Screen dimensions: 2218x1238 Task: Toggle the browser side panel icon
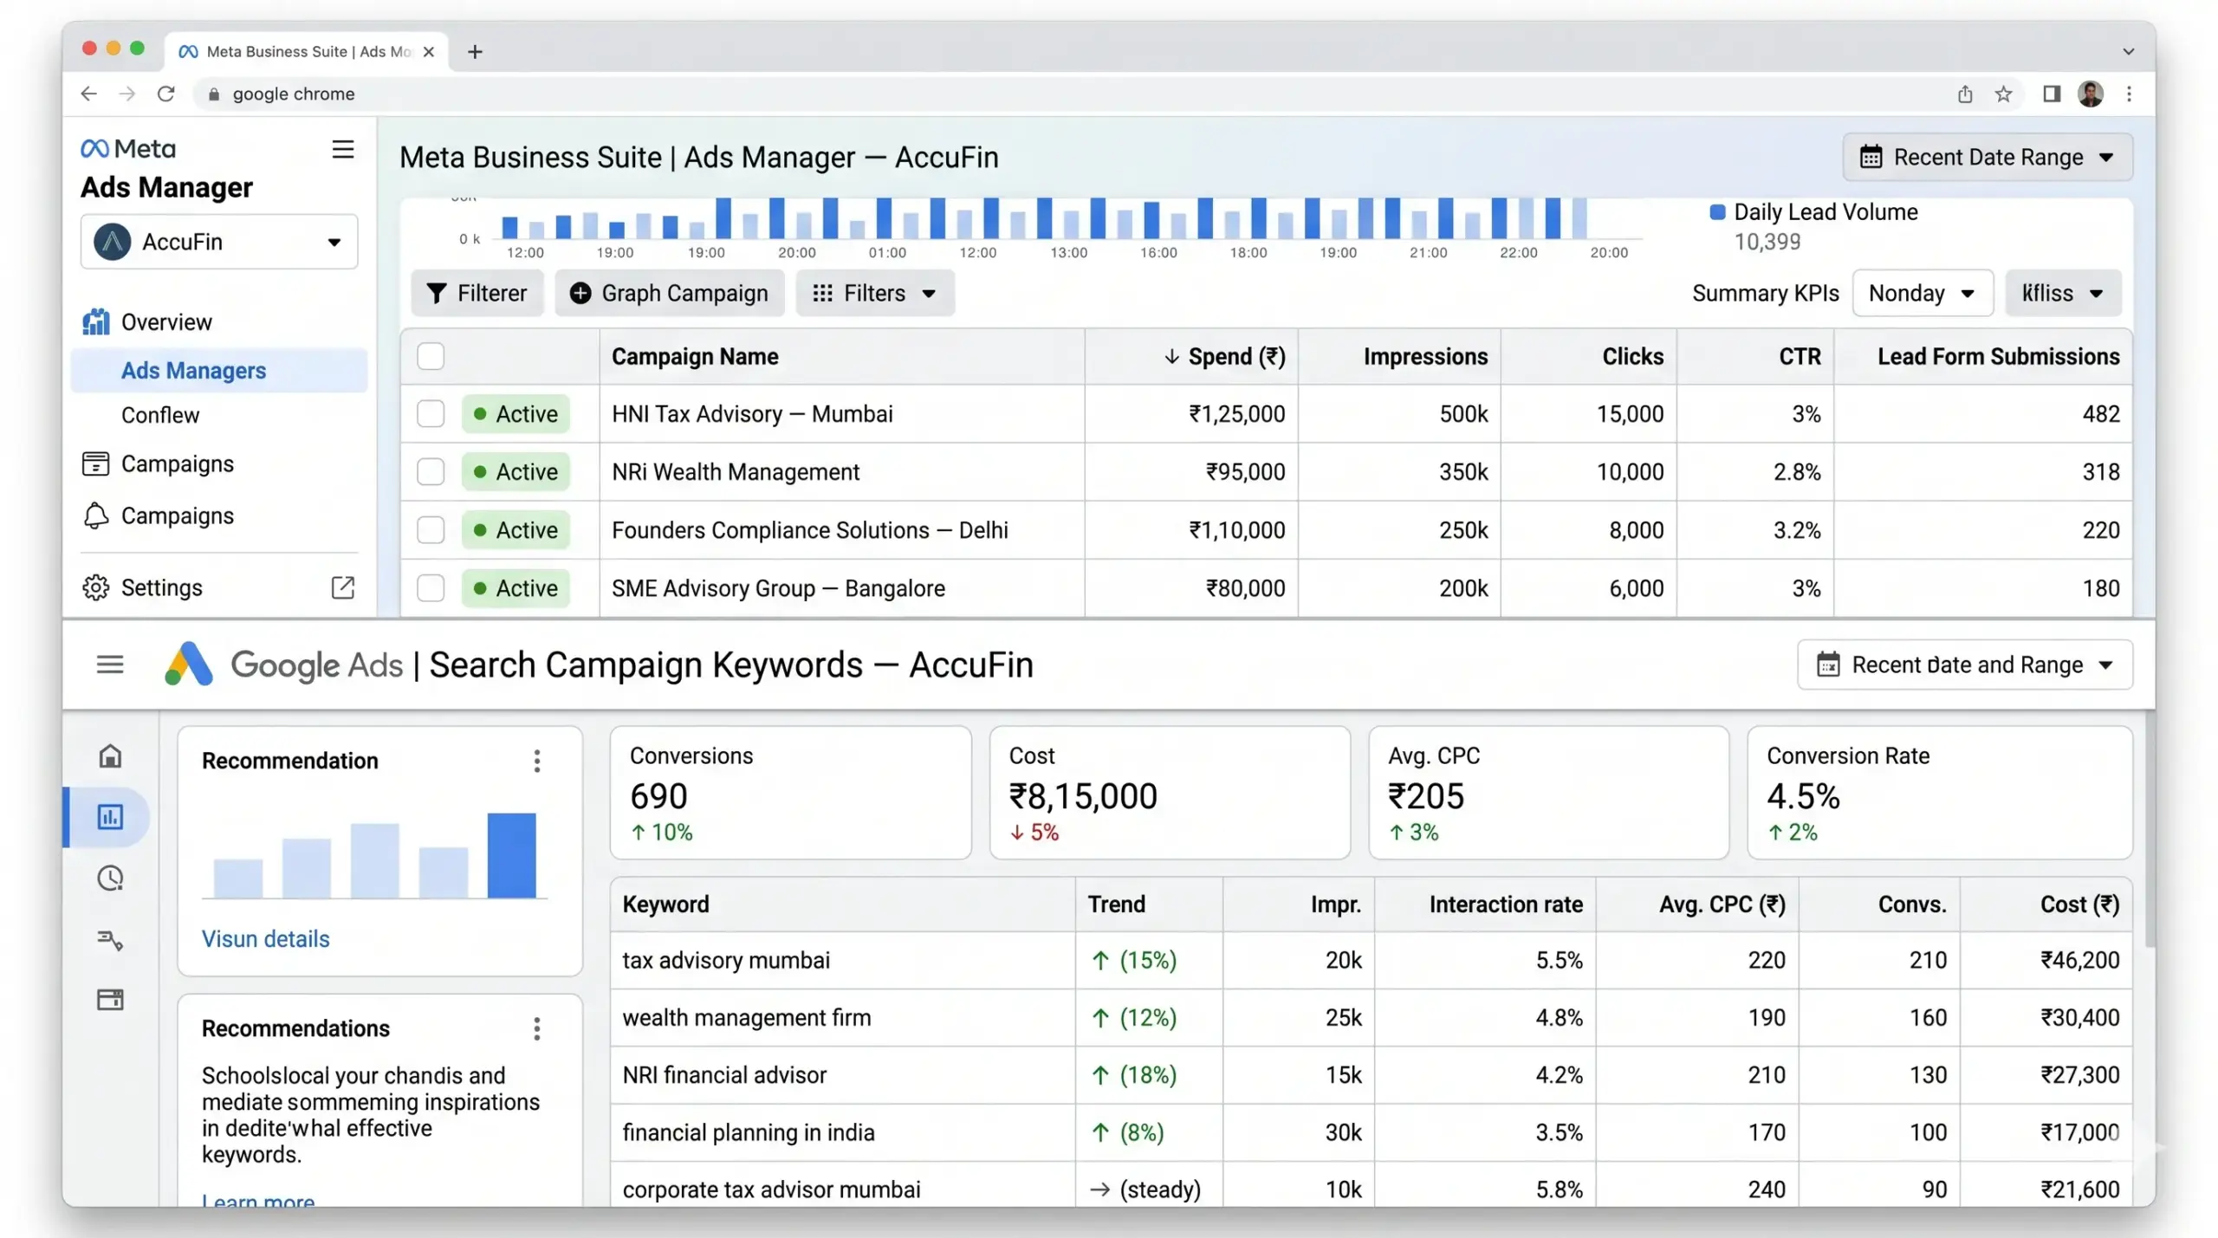coord(2051,94)
